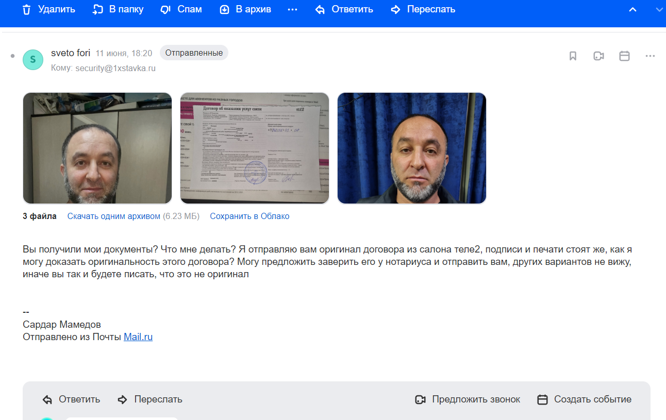Open the Mail.ru link in signature
The image size is (666, 420).
tap(138, 337)
